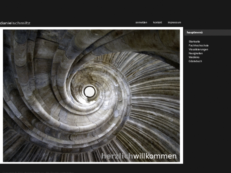Click the spiral staircase welcome image
This screenshot has height=173, width=231.
point(91,96)
